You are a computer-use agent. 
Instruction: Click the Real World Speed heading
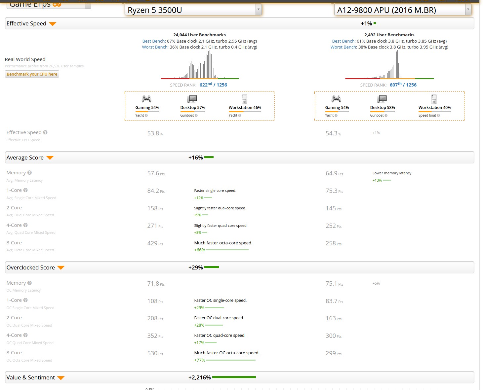pos(25,59)
